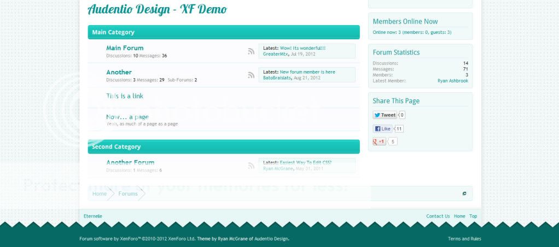View latest member Ryan Ashbrook's profile
The height and width of the screenshot is (247, 559).
point(452,81)
